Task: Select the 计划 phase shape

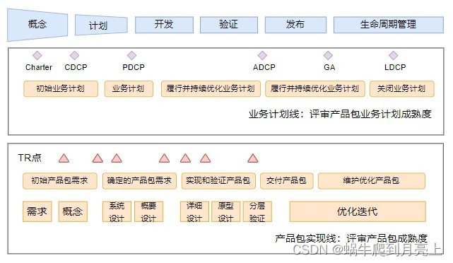Action: (101, 25)
